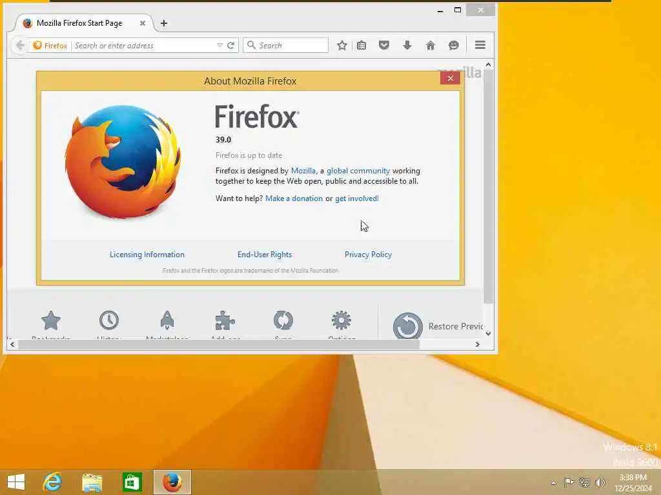The image size is (661, 495).
Task: Click the Back arrow in Firefox toolbar
Action: (20, 46)
